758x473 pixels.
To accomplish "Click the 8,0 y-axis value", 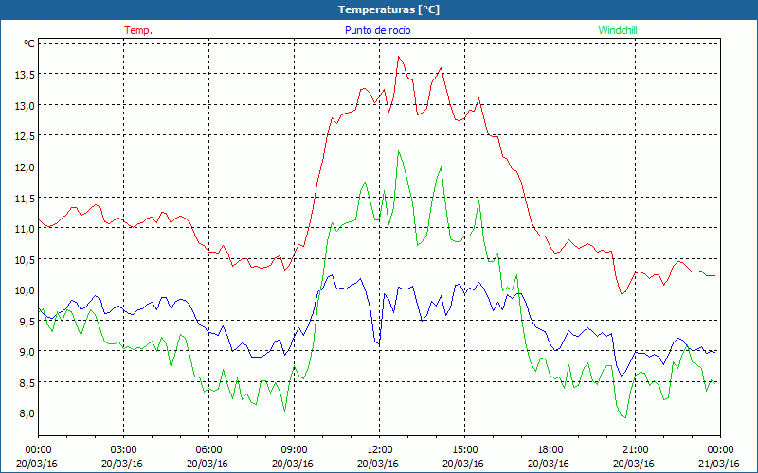I will (27, 413).
